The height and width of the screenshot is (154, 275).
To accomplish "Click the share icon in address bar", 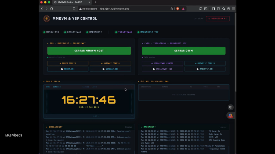I will (172, 9).
